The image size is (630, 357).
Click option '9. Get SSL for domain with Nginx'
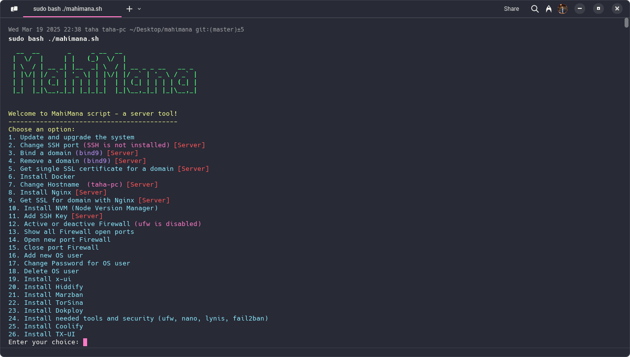[x=71, y=200]
